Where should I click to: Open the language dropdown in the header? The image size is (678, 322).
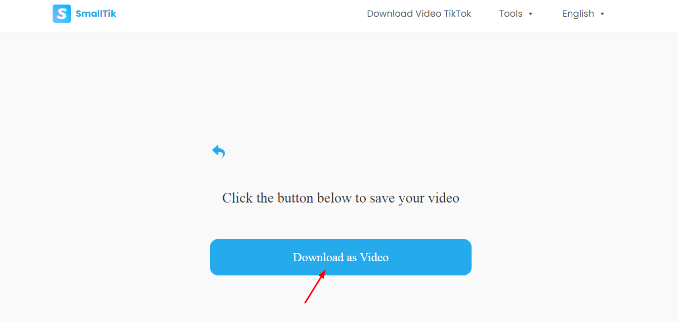pos(583,14)
